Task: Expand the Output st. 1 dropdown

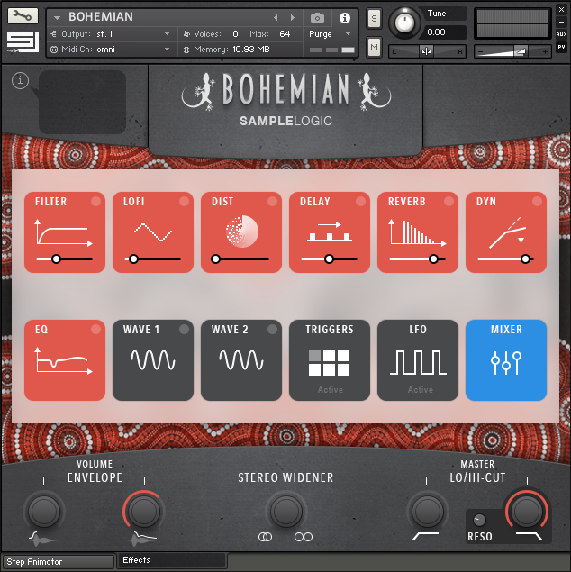Action: pos(108,34)
